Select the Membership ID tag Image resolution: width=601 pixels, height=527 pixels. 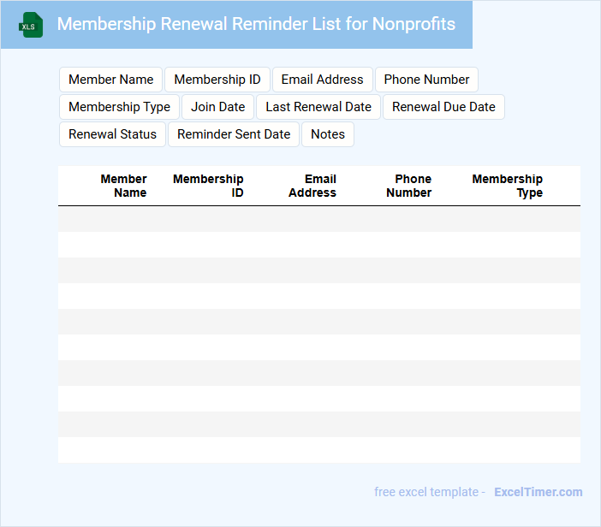217,80
